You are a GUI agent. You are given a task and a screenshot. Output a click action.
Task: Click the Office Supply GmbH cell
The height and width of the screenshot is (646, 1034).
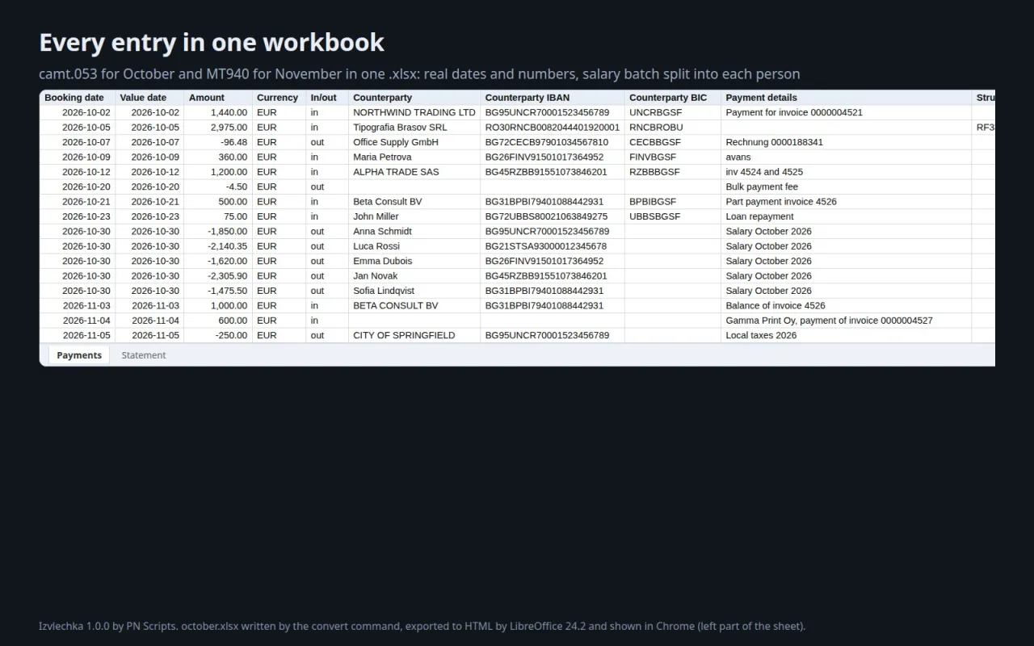(x=414, y=142)
